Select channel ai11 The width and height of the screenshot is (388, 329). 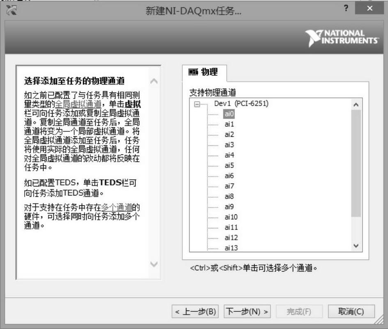231,227
